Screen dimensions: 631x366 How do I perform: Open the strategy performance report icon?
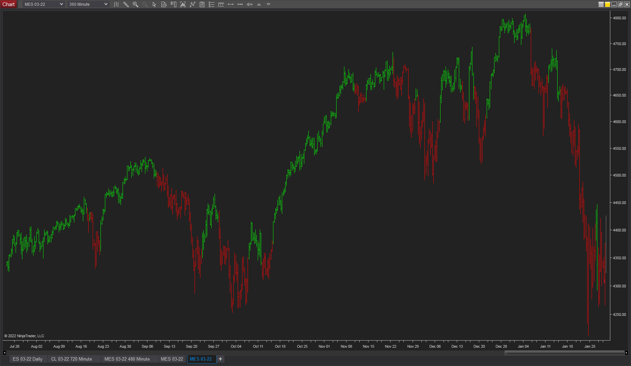[x=202, y=4]
